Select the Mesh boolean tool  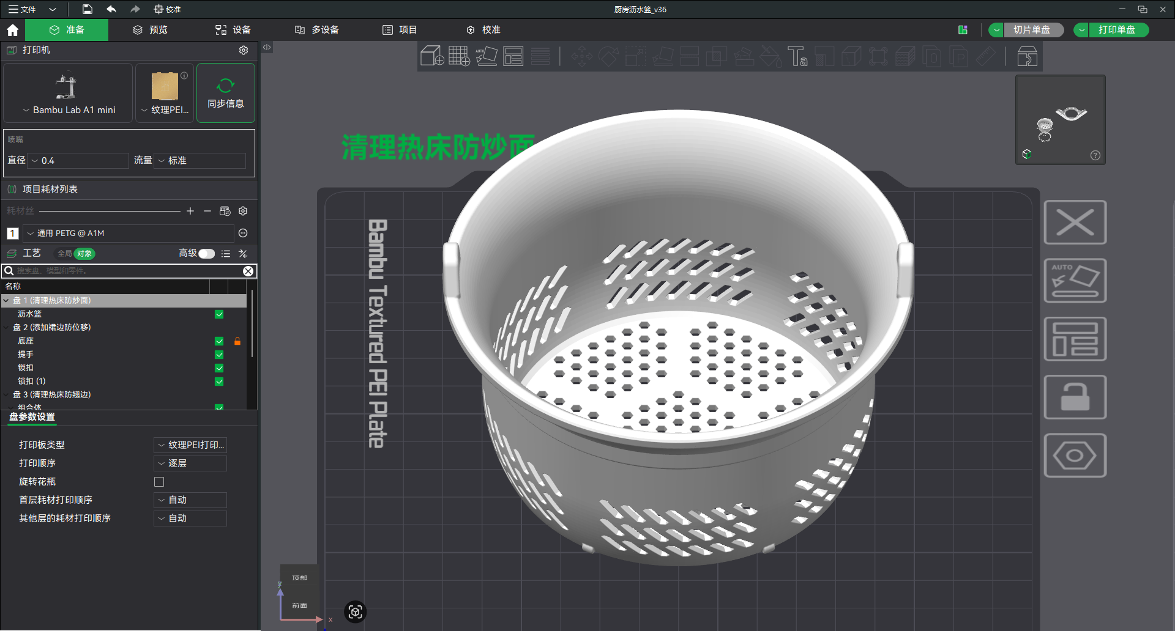(717, 56)
